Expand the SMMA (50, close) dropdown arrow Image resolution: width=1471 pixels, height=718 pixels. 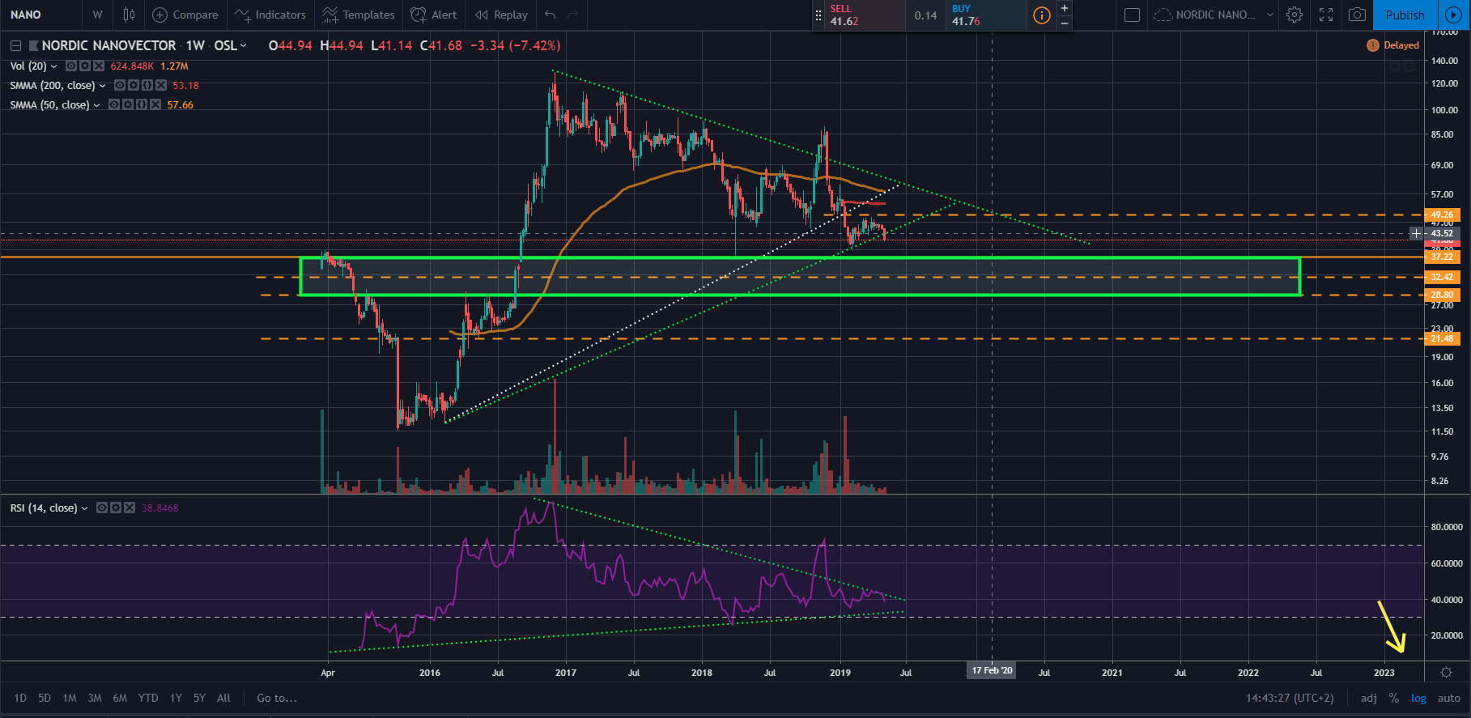(96, 105)
